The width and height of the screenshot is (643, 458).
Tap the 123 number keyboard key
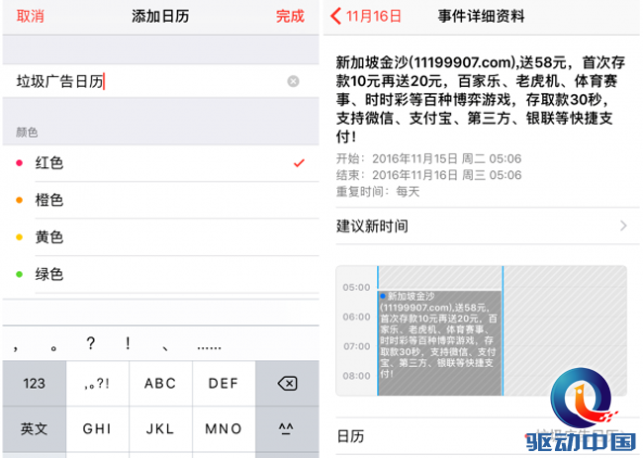click(x=34, y=384)
